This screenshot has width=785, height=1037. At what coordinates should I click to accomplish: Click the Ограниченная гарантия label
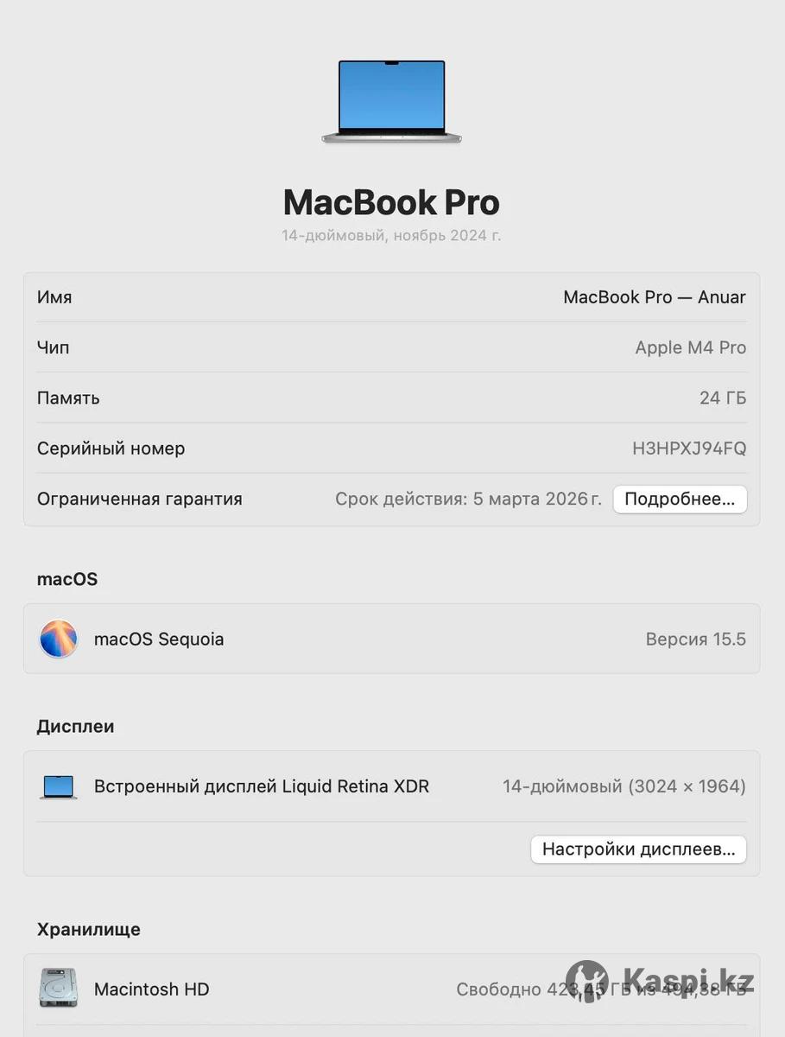coord(140,499)
